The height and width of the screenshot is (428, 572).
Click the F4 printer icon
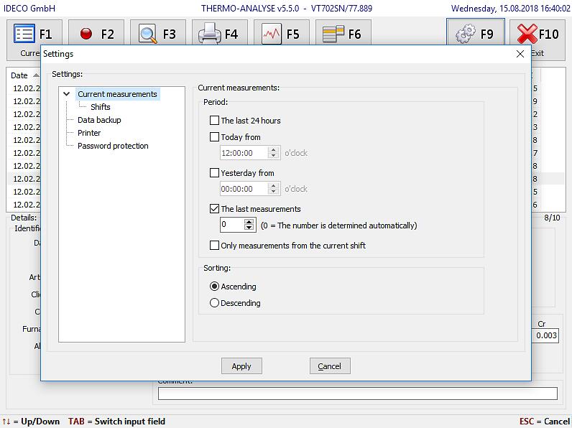pos(210,34)
